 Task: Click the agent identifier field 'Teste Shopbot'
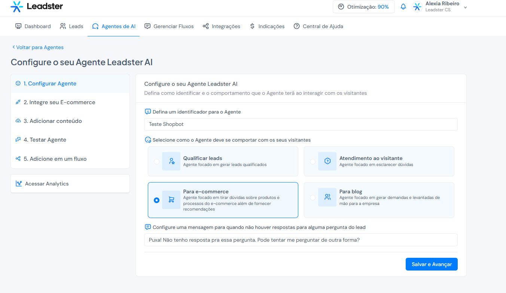click(301, 124)
